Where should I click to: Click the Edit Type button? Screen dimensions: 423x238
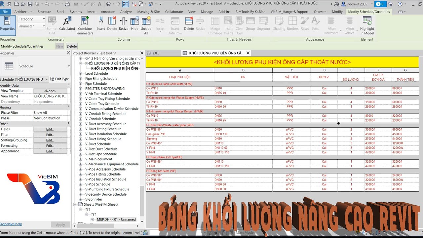(x=59, y=79)
